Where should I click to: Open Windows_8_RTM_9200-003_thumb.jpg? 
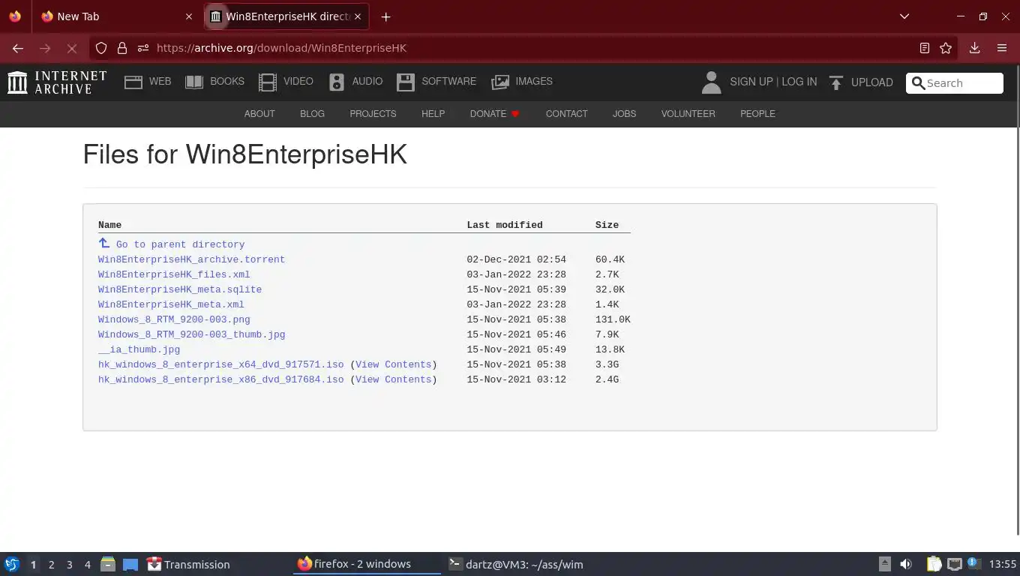coord(191,334)
